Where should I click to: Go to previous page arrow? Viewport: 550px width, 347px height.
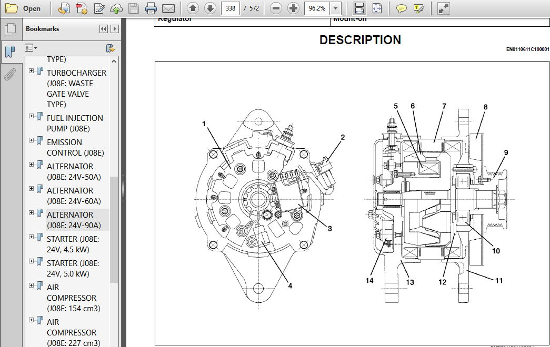193,8
